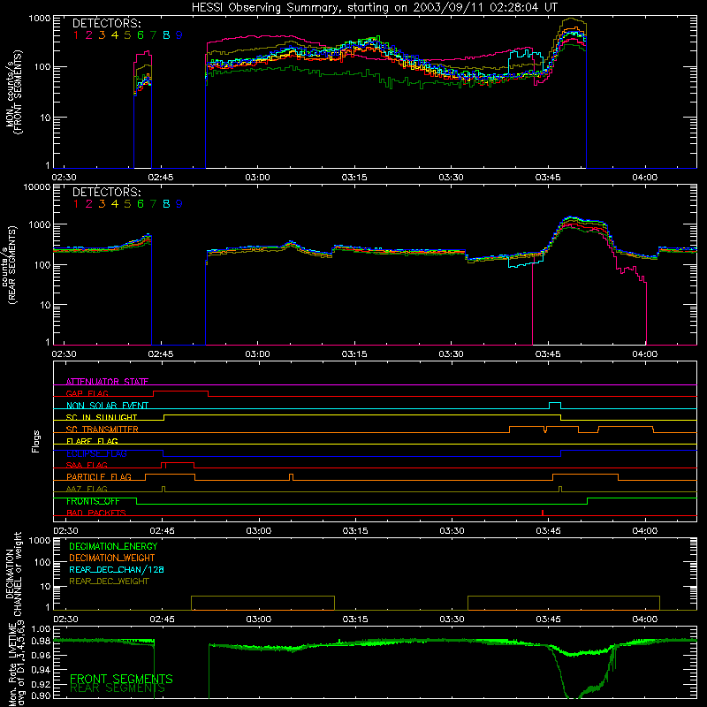Click the NON SOLAR EVENT label

107,406
